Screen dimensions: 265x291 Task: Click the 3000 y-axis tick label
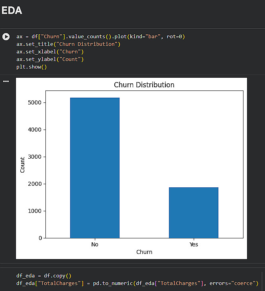pyautogui.click(x=35, y=157)
